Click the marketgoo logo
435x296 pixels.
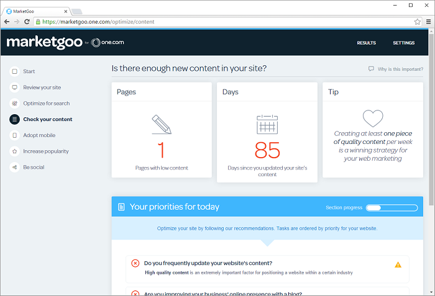(x=44, y=42)
